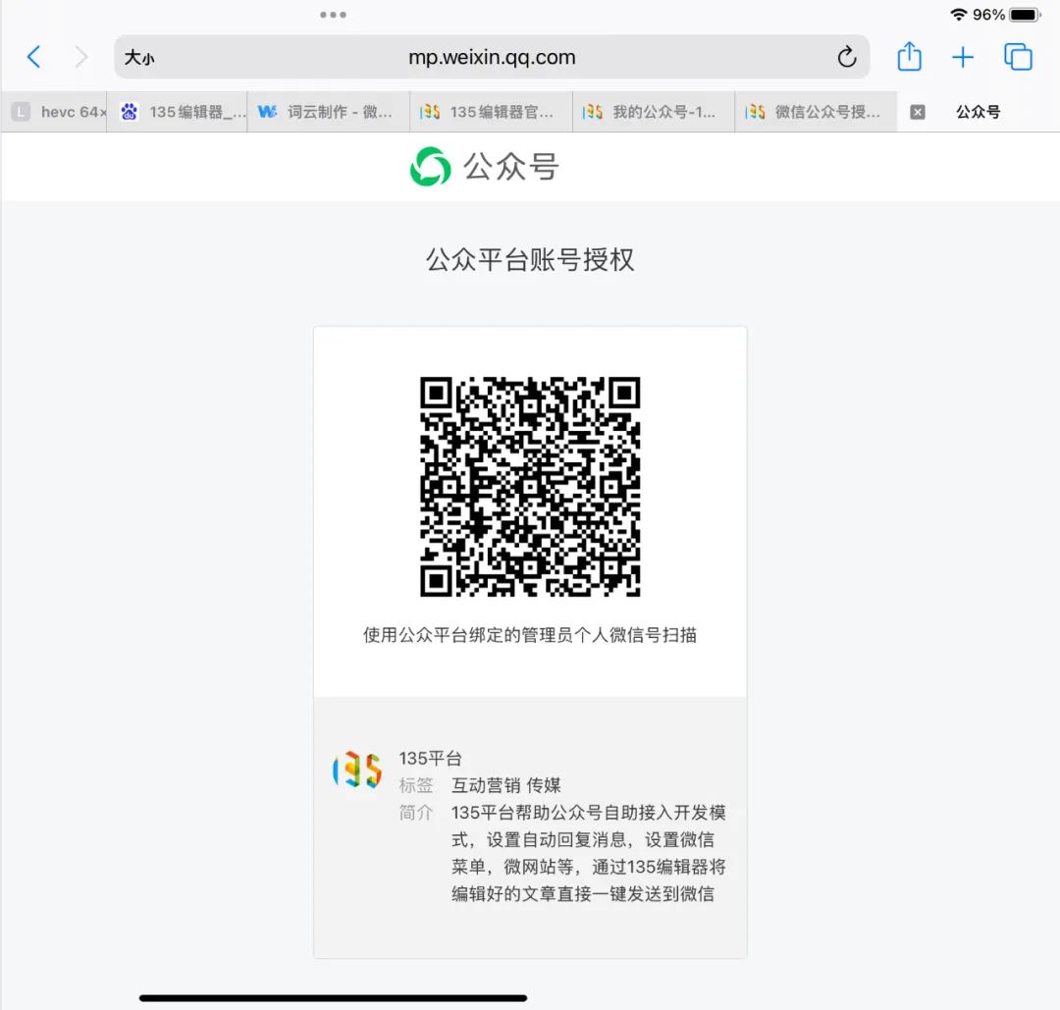Switch to the 135编辑器官 tab

click(x=492, y=112)
